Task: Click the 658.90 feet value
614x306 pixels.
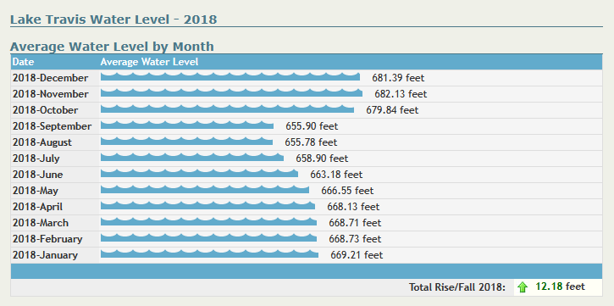Action: pyautogui.click(x=322, y=159)
